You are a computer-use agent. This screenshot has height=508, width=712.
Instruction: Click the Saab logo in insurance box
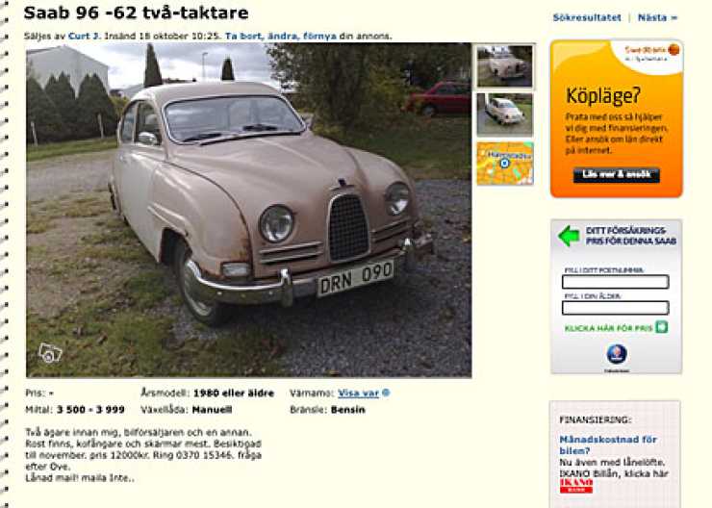pos(617,354)
